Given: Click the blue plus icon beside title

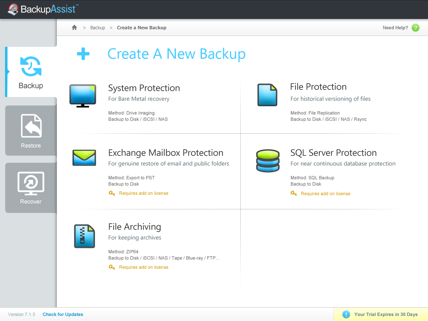Looking at the screenshot, I should point(83,54).
